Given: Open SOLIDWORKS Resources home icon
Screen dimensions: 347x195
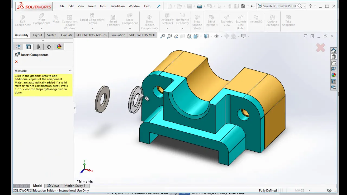Looking at the screenshot, I should tap(334, 51).
